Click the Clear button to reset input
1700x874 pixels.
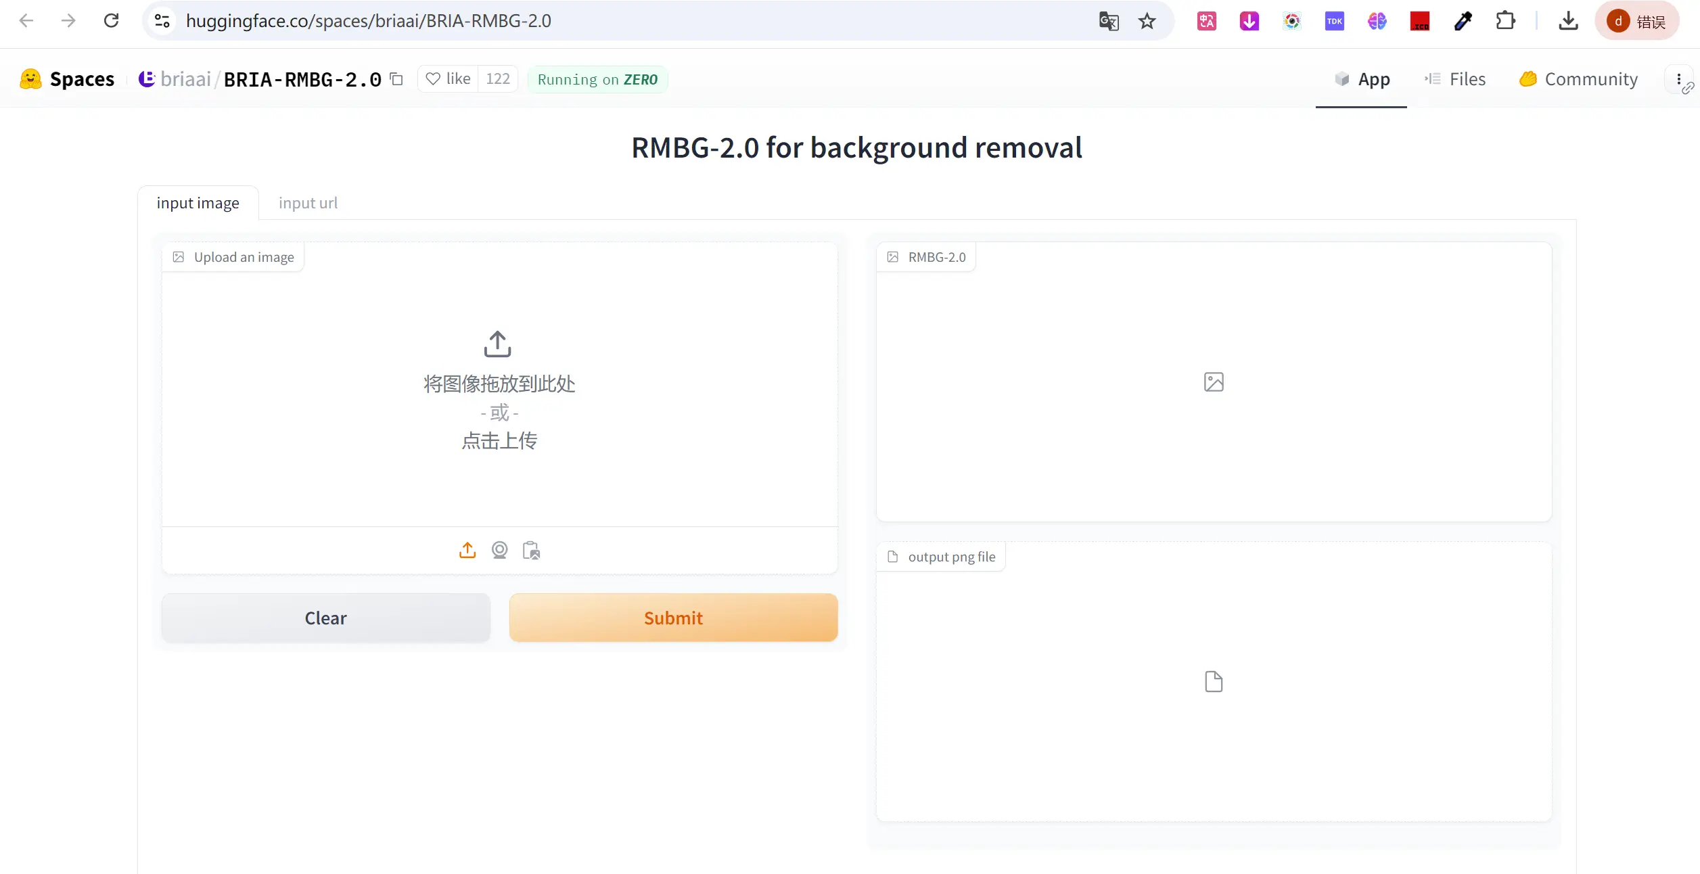click(x=325, y=618)
